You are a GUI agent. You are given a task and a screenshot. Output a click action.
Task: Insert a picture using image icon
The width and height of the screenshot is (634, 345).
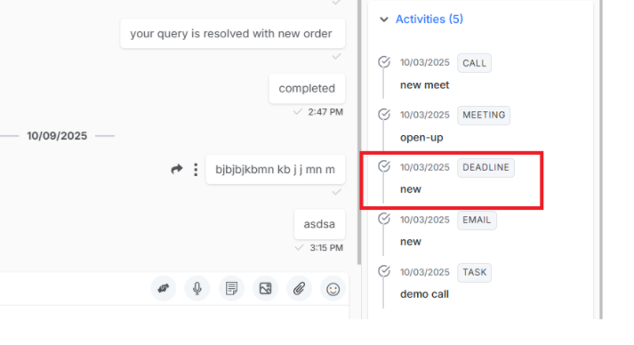[x=265, y=288]
